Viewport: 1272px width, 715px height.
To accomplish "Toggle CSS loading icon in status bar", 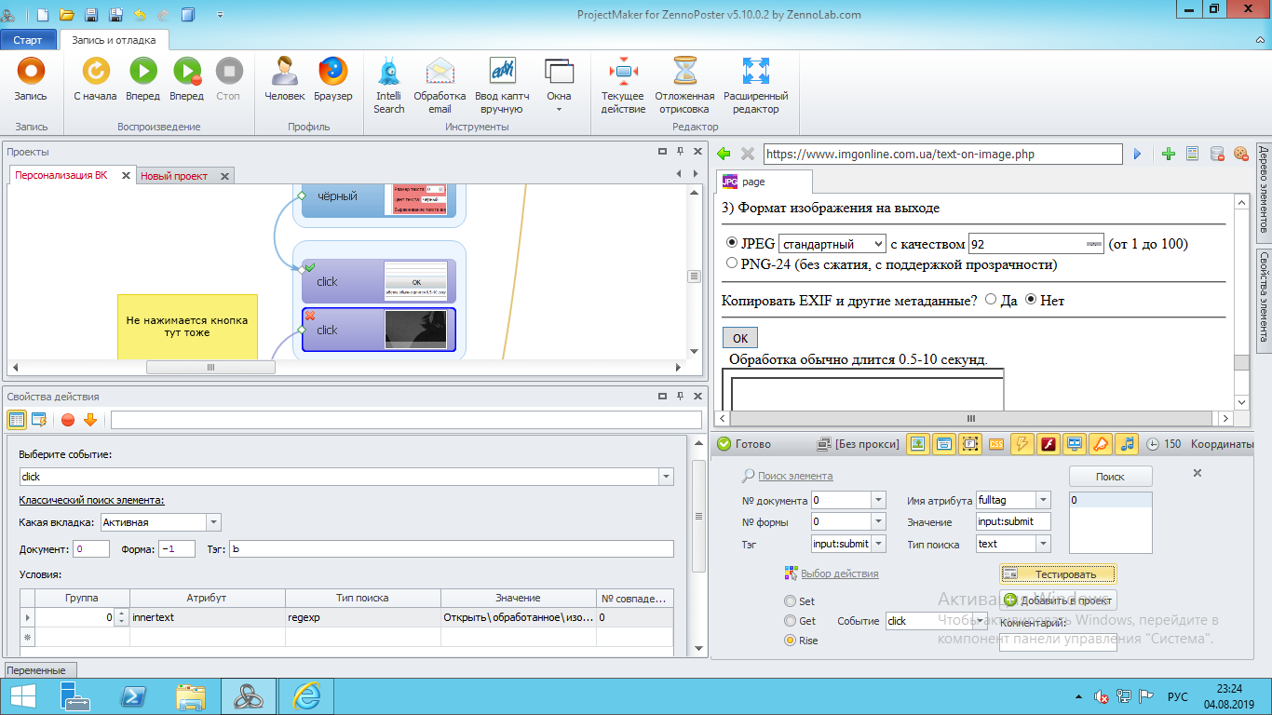I will click(x=996, y=444).
